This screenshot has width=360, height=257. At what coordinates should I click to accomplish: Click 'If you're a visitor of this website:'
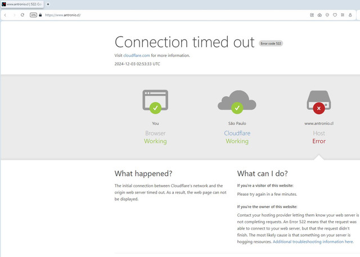[x=265, y=186]
